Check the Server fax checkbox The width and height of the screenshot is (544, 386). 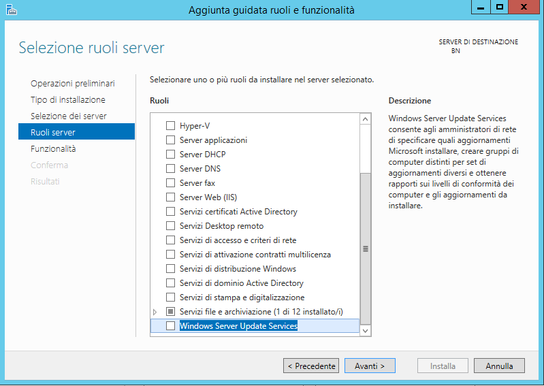coord(170,182)
